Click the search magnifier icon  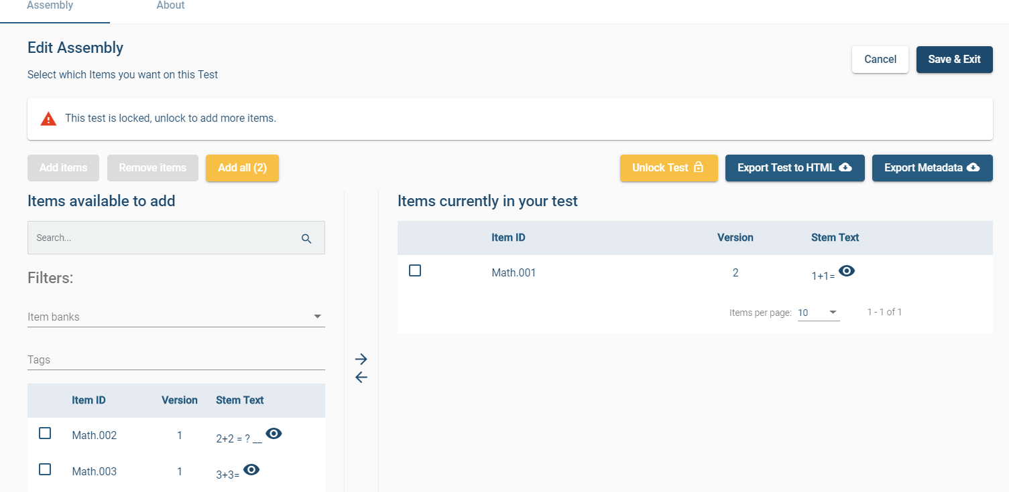(306, 238)
